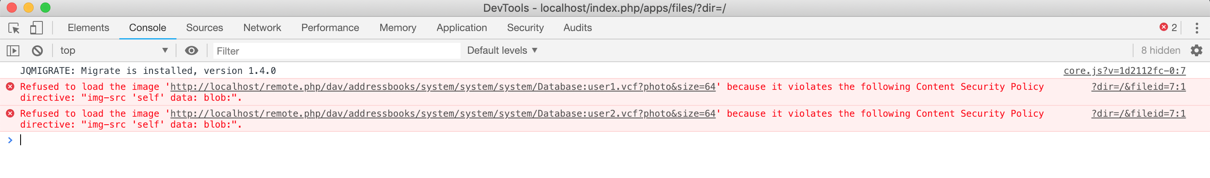Screen dimensions: 1210x178
Task: Click the red error count badge
Action: (x=1168, y=28)
